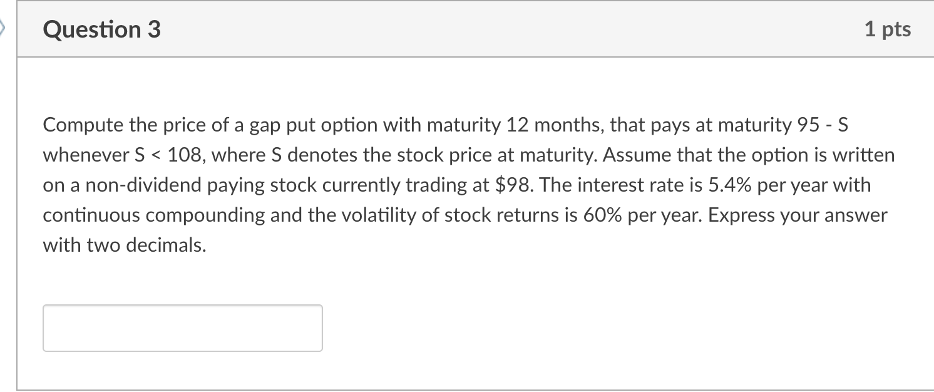Click the Question 3 title text
The height and width of the screenshot is (392, 934).
click(x=101, y=29)
